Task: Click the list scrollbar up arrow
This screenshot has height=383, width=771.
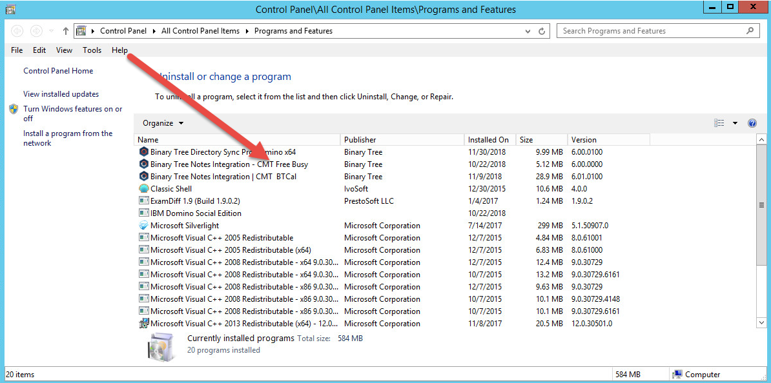Action: click(x=762, y=139)
